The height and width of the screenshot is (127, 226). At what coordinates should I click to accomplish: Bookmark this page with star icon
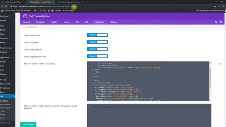point(219,6)
